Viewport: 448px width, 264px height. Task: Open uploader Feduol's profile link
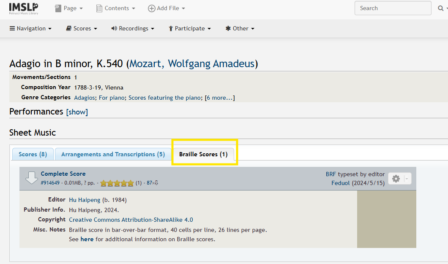(x=340, y=183)
